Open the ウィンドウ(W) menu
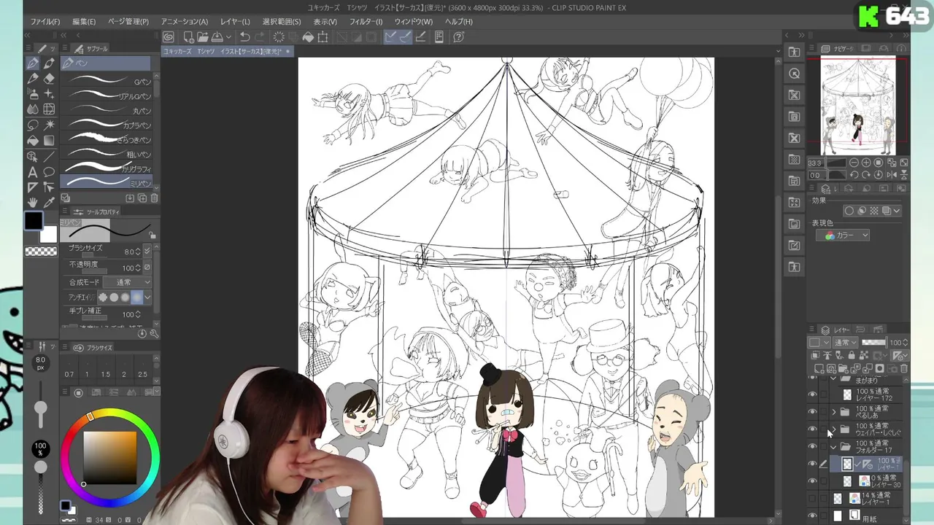934x525 pixels. click(413, 22)
